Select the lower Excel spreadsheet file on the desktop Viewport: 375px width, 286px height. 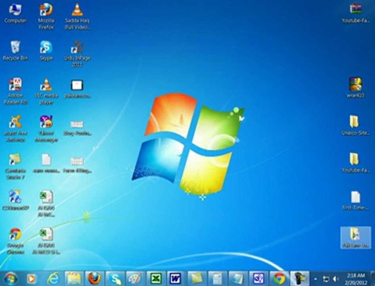tap(46, 241)
